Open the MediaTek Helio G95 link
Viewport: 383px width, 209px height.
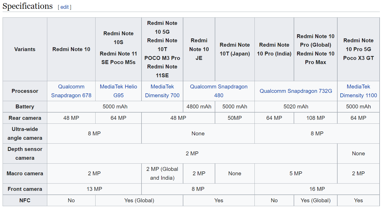pos(118,91)
